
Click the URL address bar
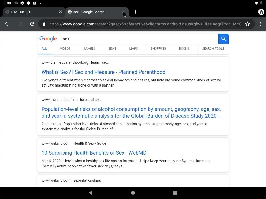click(x=145, y=24)
